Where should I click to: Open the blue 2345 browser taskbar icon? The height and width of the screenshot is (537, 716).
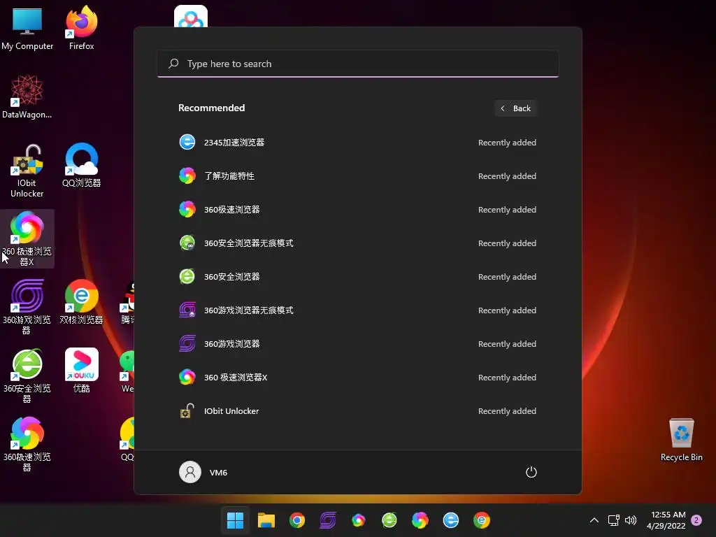(x=451, y=520)
